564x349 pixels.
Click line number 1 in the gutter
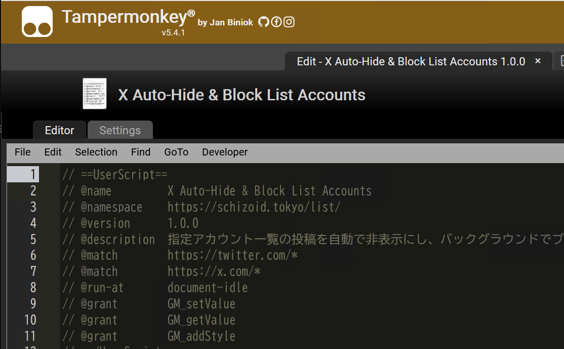point(33,174)
